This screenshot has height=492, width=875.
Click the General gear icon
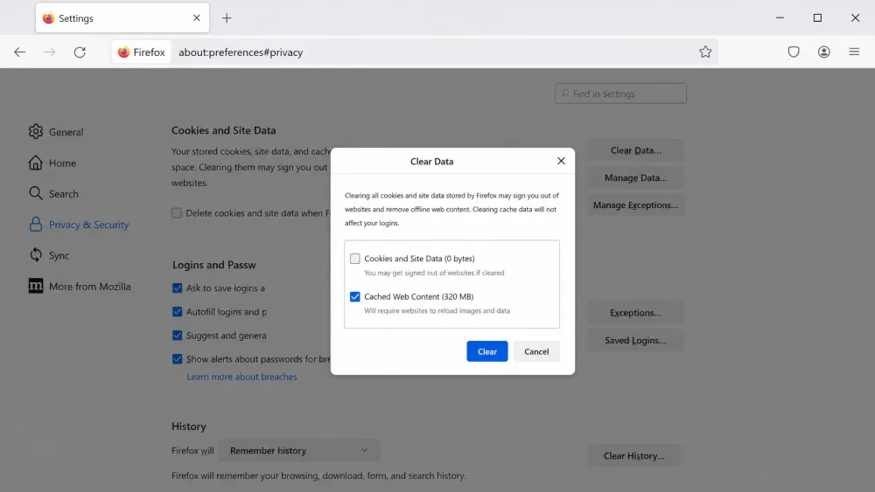coord(36,131)
